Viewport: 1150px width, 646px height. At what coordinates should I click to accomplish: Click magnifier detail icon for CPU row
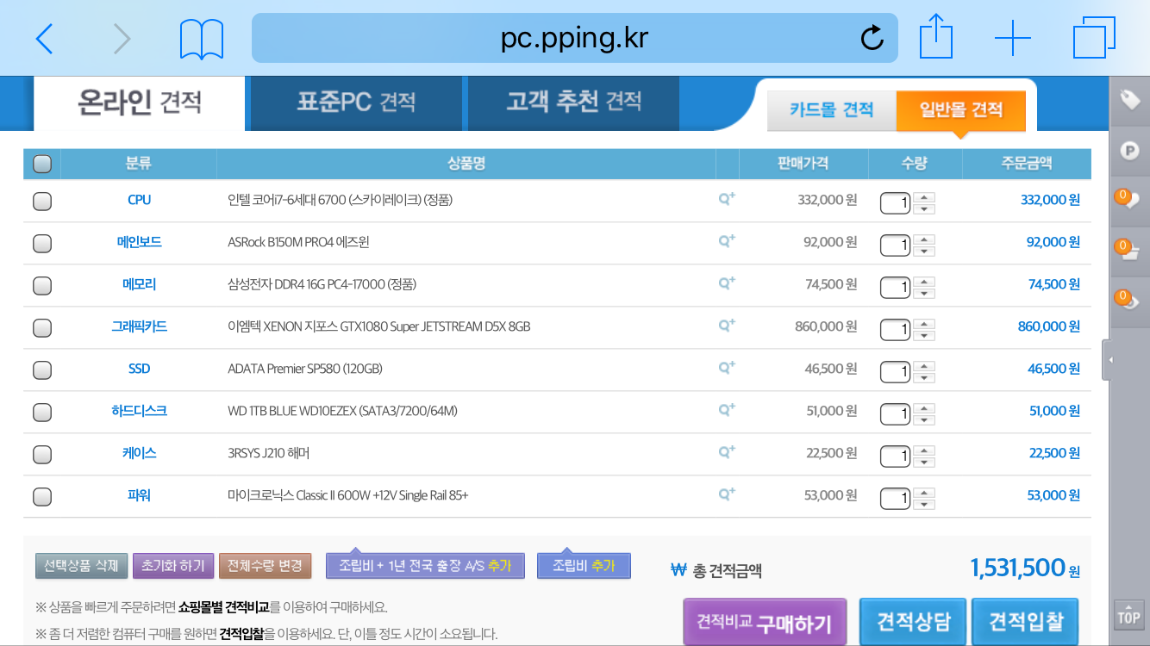pyautogui.click(x=727, y=199)
